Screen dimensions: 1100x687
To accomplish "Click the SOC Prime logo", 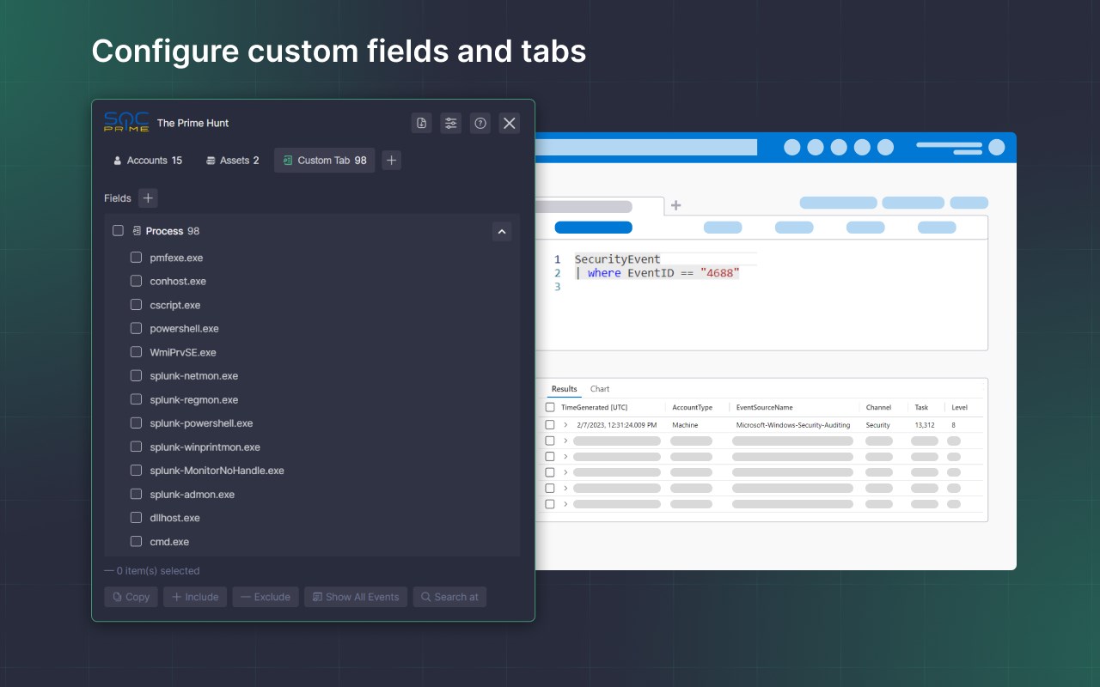I will point(126,122).
